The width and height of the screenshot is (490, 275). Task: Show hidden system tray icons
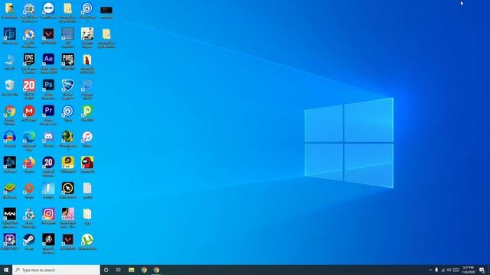(x=430, y=270)
